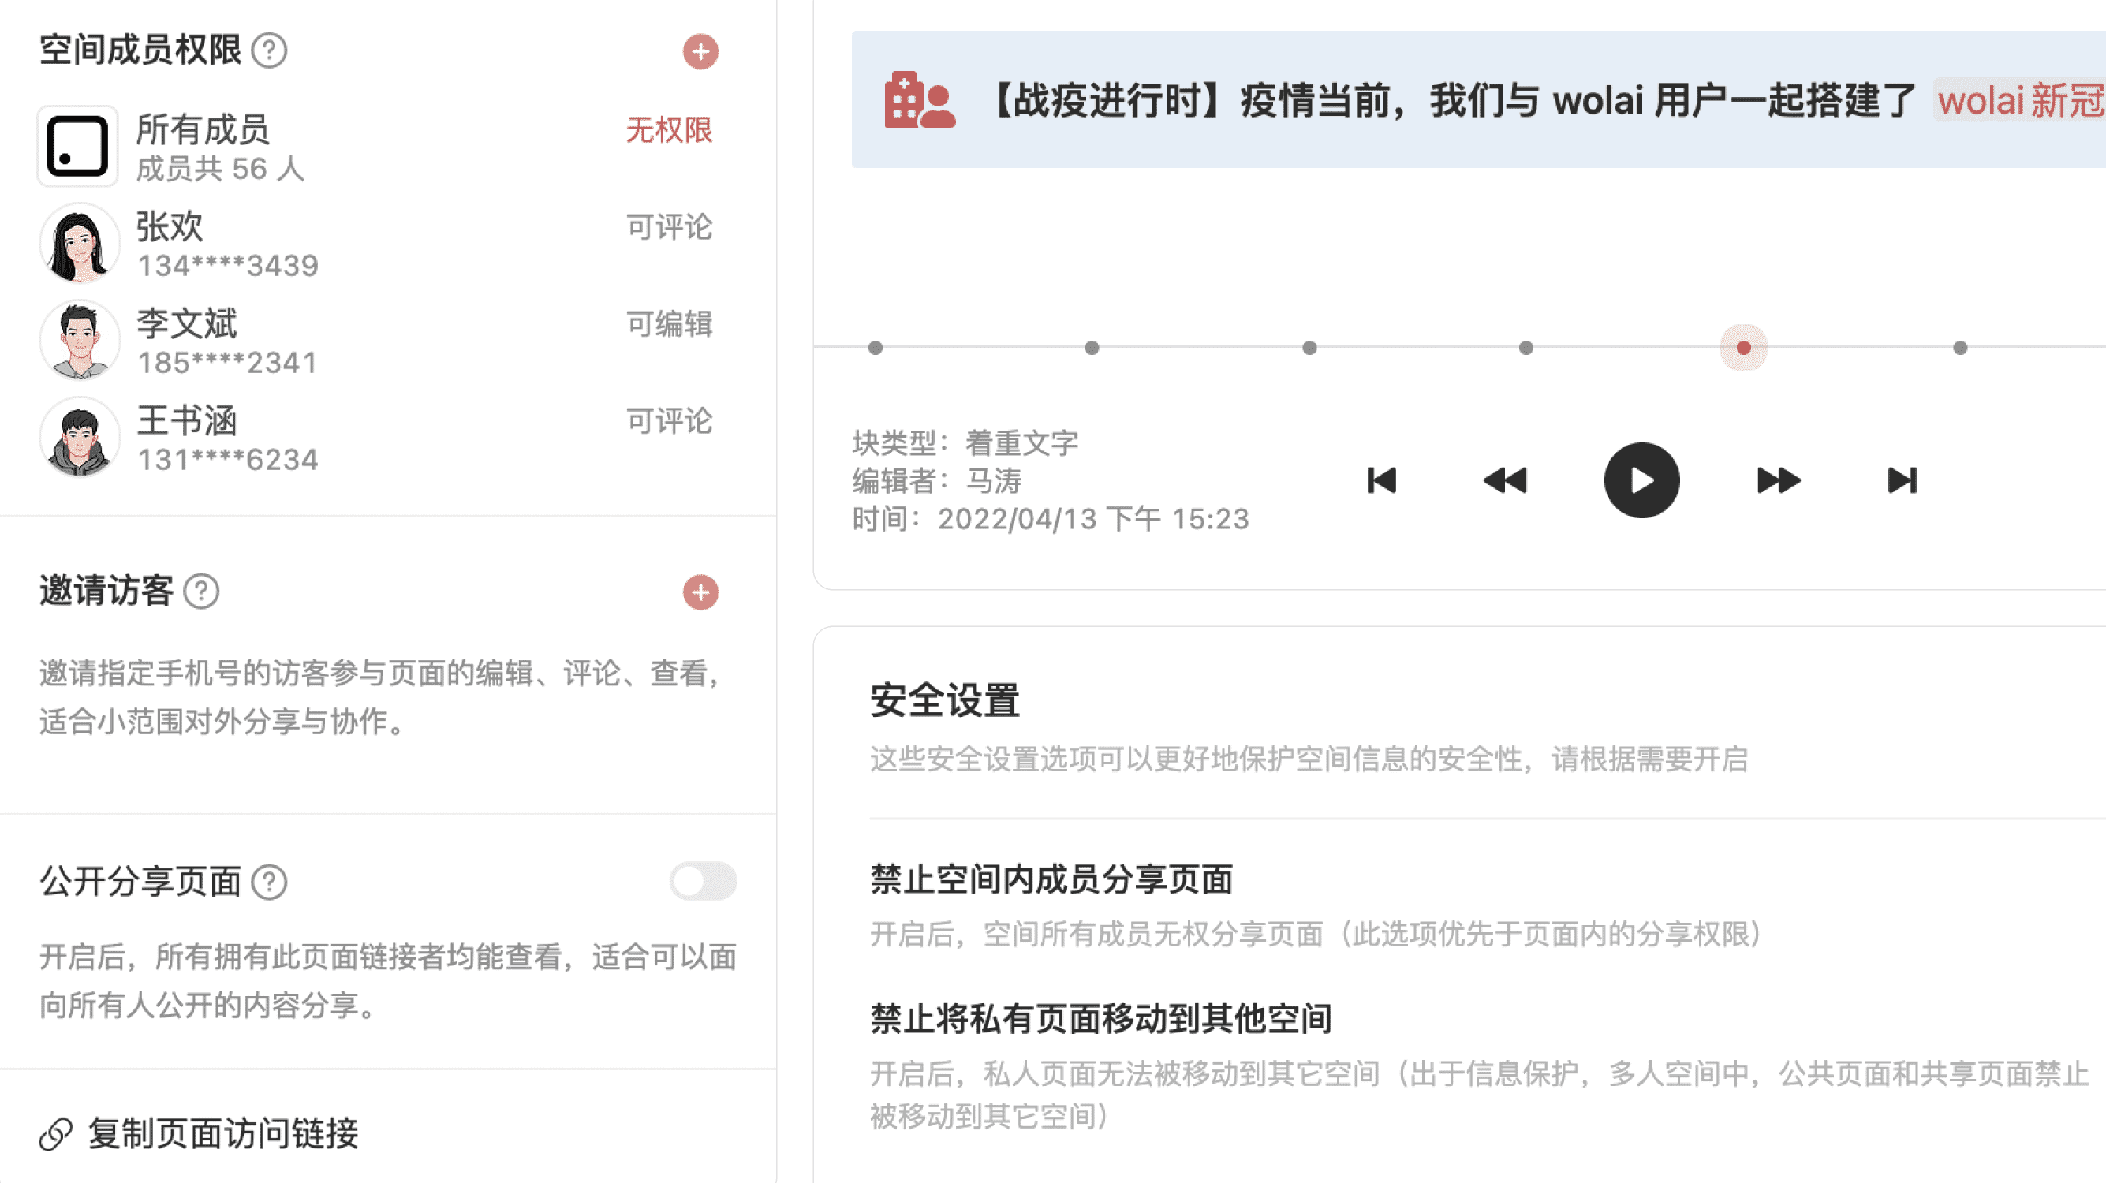
Task: Jump to the first version with skip-back icon
Action: pyautogui.click(x=1382, y=482)
